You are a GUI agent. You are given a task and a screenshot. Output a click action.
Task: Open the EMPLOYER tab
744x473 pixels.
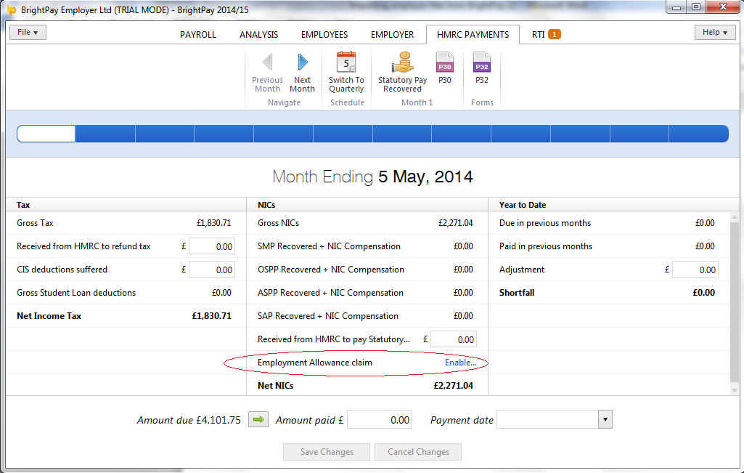coord(393,35)
